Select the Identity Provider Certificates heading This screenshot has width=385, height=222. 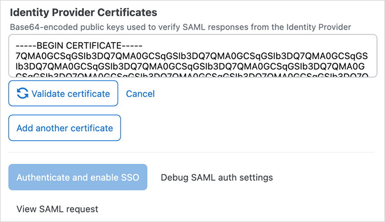83,11
